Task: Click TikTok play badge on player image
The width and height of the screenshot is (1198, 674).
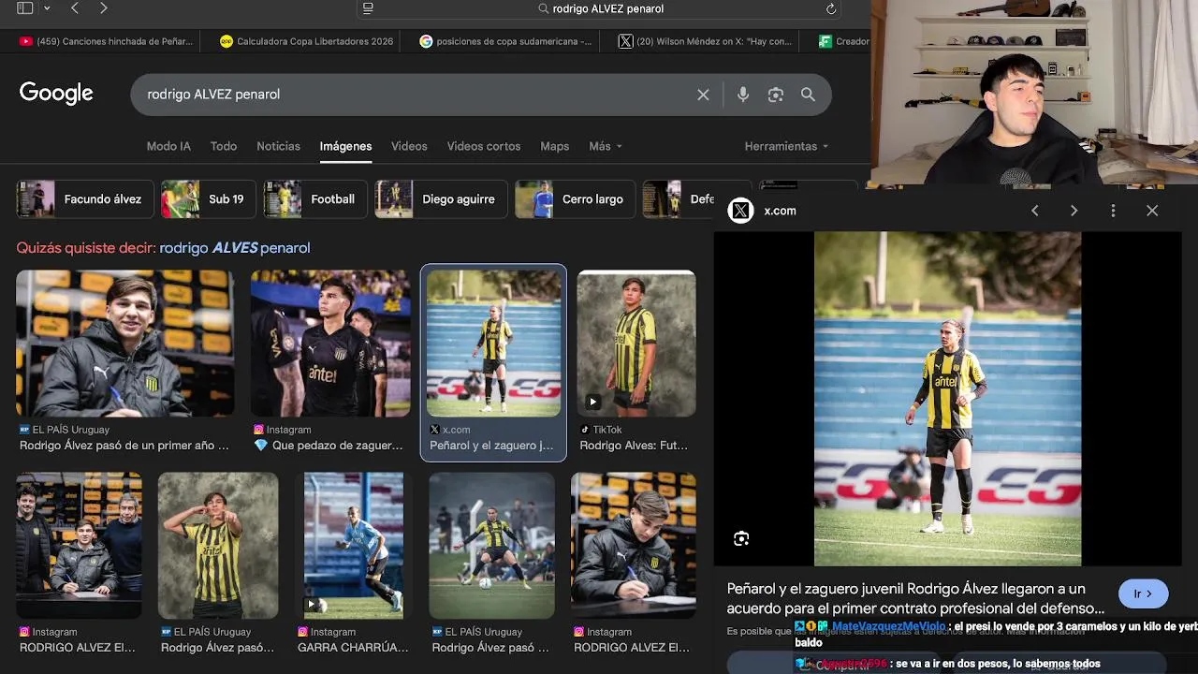Action: (592, 403)
